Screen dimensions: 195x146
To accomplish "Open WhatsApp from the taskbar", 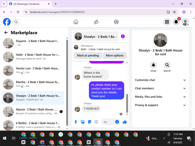I will [61, 134].
